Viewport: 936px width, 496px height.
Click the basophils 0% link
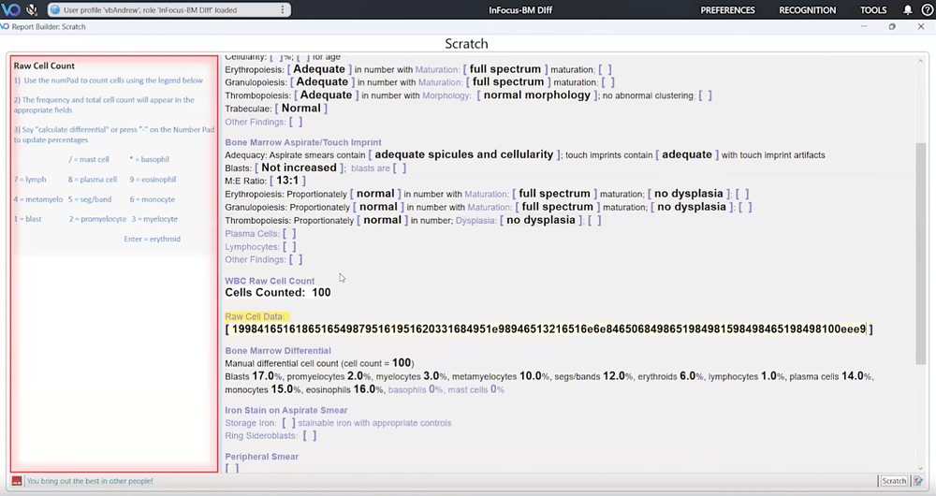coord(415,389)
